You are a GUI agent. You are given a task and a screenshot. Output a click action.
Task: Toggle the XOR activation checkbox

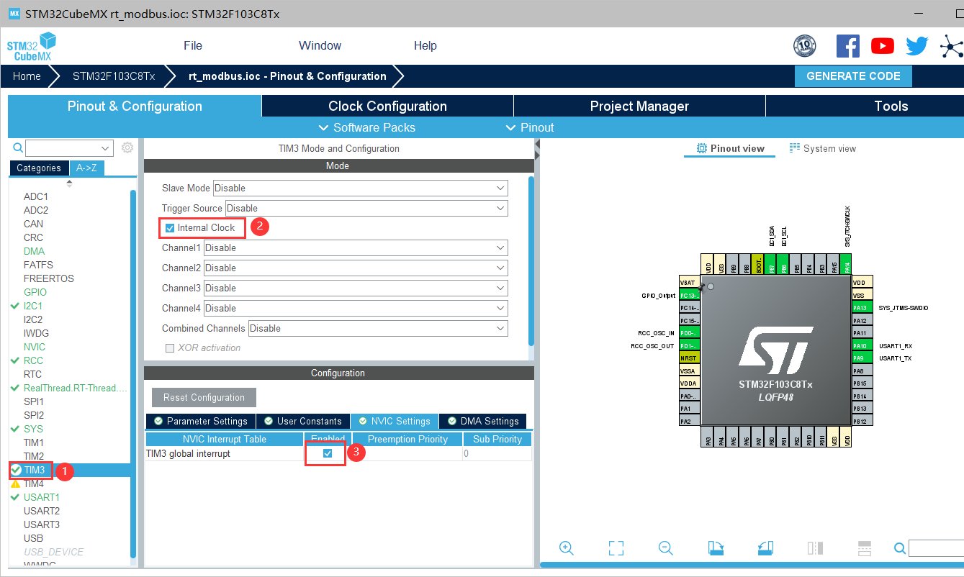[x=170, y=348]
